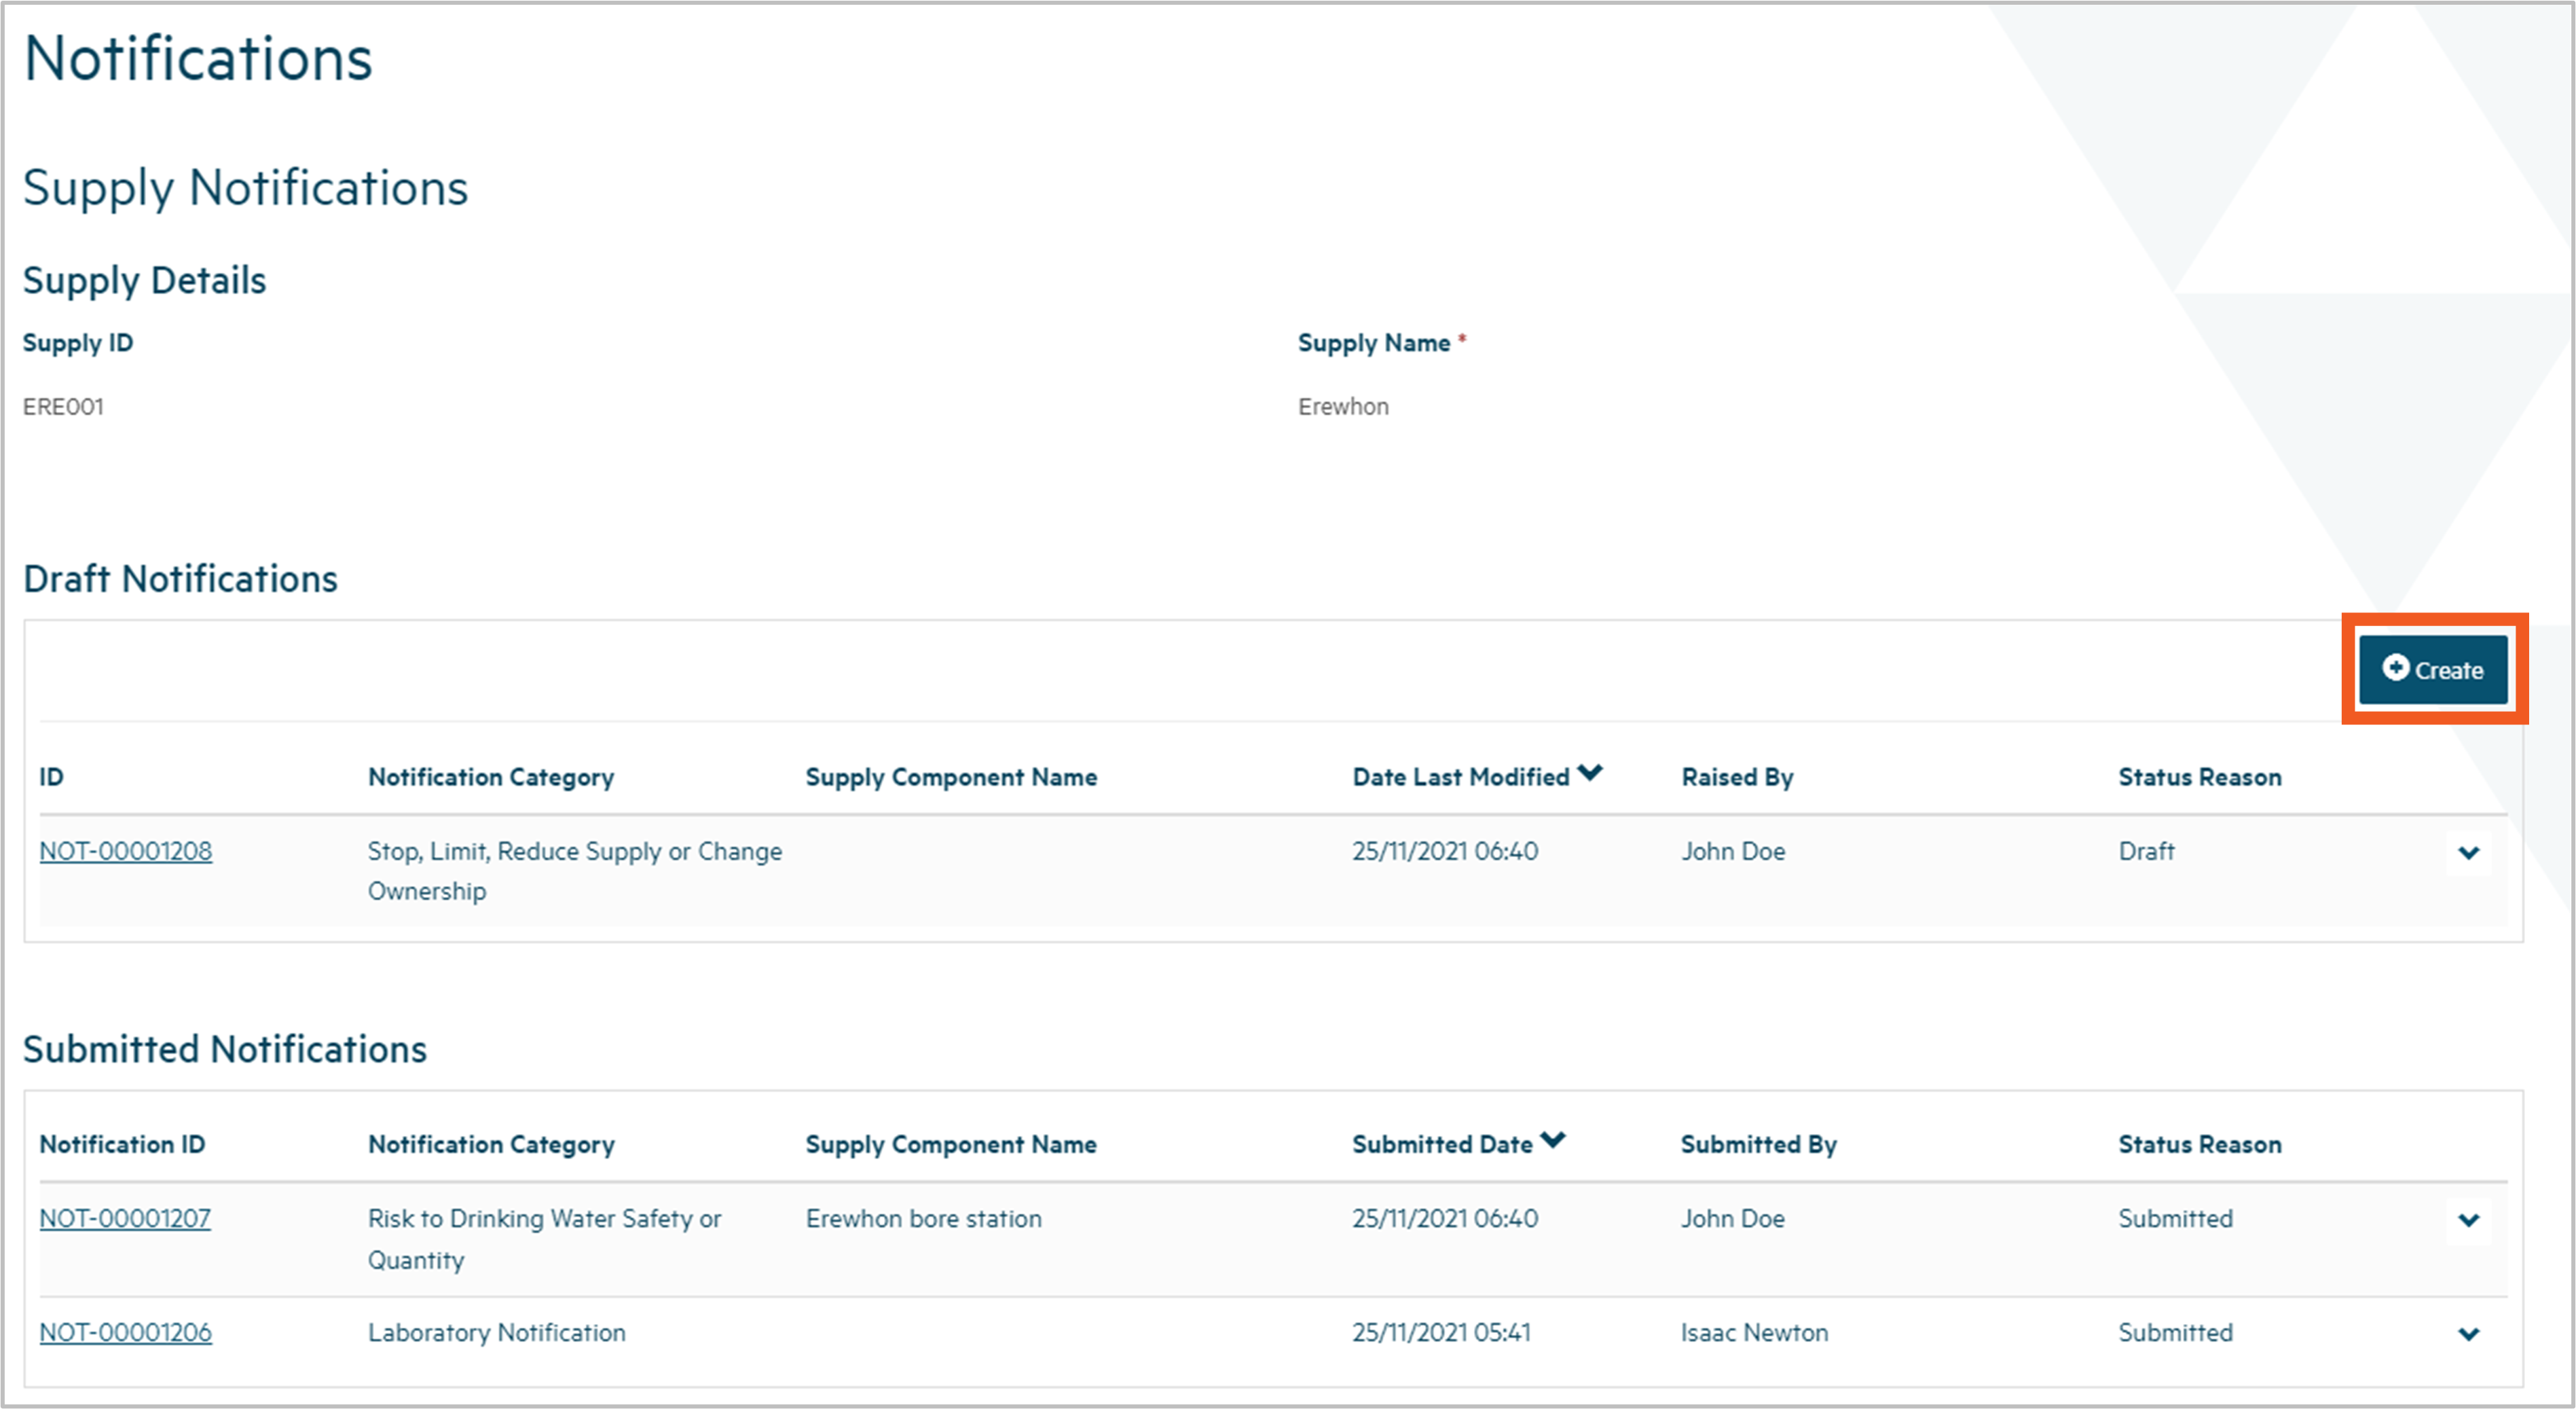Sort submitted by Notification ID header
2576x1409 pixels.
tap(122, 1144)
